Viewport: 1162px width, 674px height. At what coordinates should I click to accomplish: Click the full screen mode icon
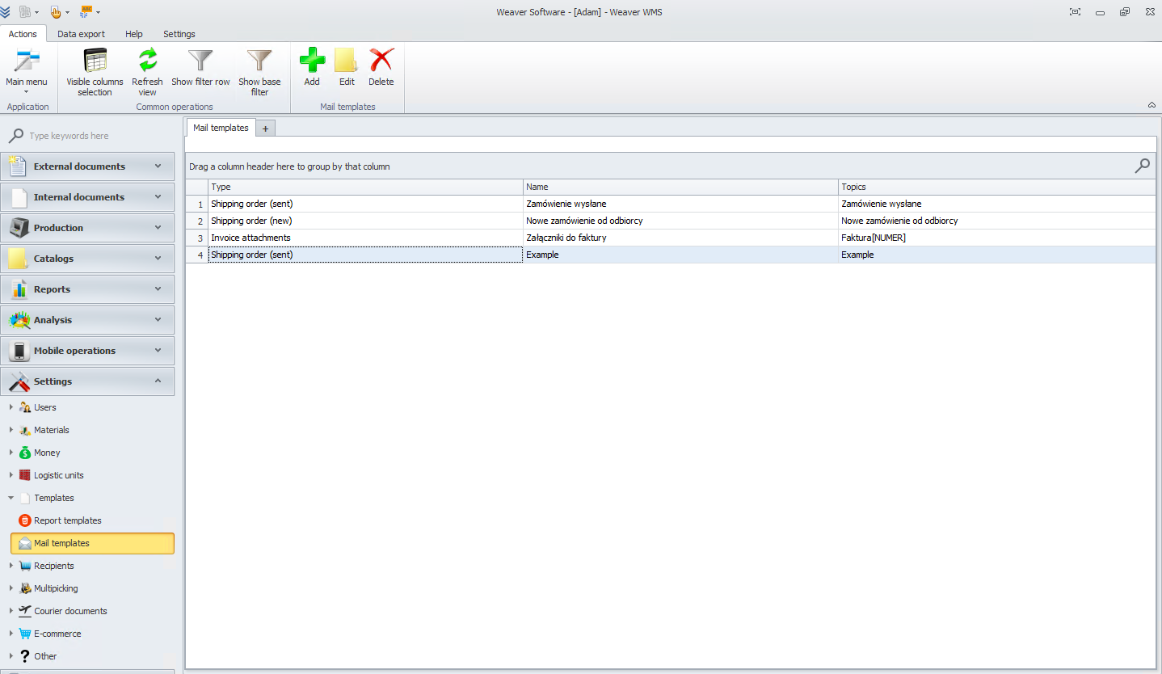(x=1075, y=12)
